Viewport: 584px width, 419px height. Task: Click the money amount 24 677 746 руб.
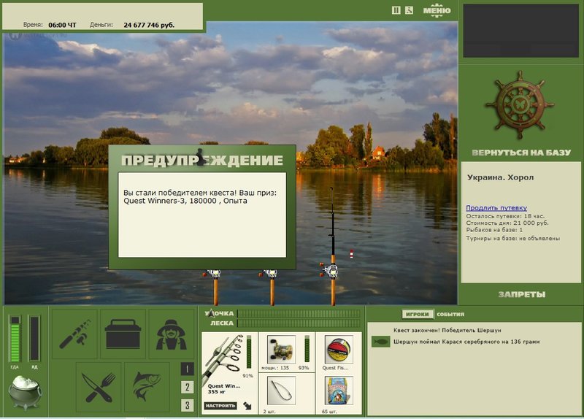coord(149,25)
